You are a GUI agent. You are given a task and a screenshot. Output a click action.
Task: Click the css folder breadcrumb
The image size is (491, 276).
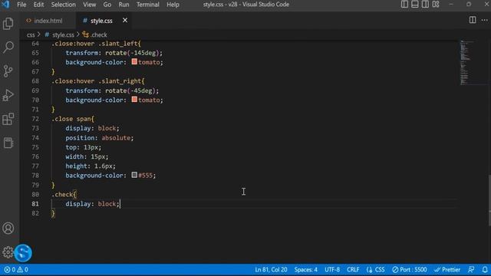coord(31,34)
